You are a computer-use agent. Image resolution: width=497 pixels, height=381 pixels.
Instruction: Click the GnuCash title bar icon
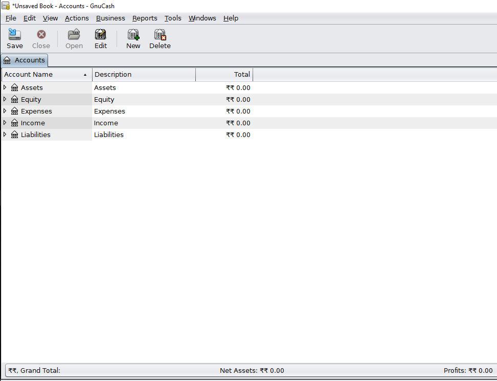tap(6, 6)
